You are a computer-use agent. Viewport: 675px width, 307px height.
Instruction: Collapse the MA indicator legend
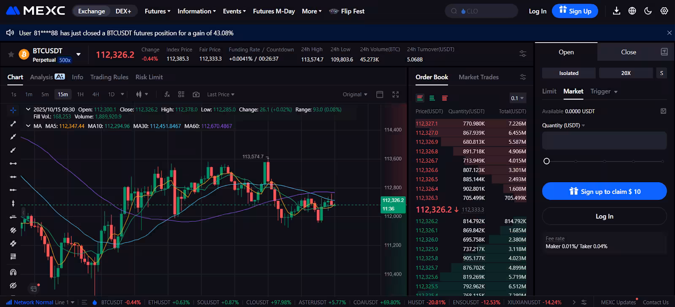point(28,126)
